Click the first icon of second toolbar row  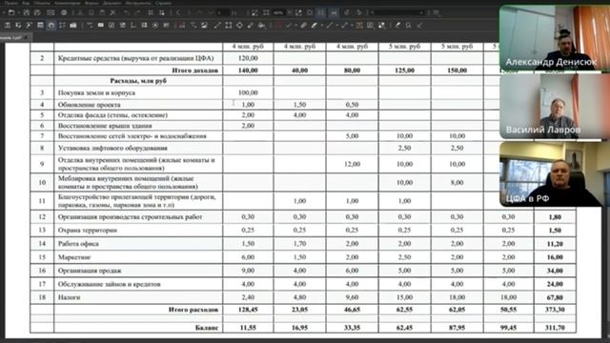[8, 26]
